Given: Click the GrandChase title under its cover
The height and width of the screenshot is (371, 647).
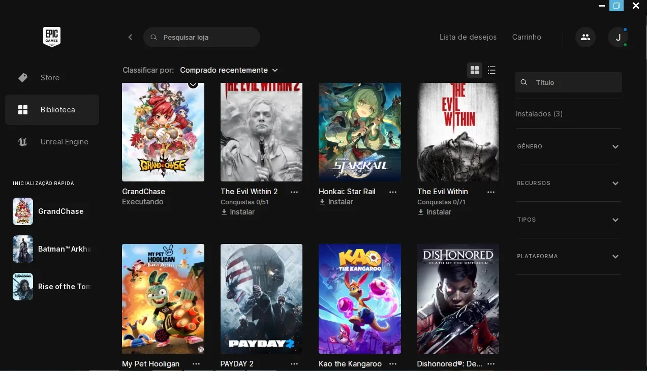Looking at the screenshot, I should click(144, 192).
